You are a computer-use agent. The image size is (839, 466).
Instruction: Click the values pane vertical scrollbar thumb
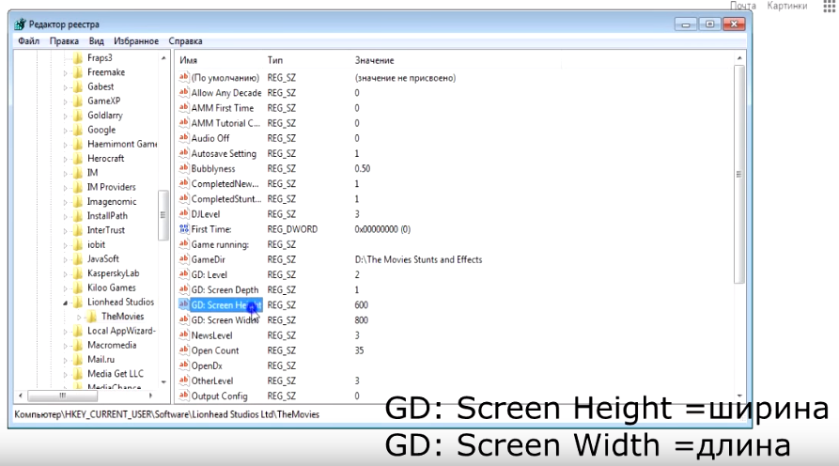(739, 175)
